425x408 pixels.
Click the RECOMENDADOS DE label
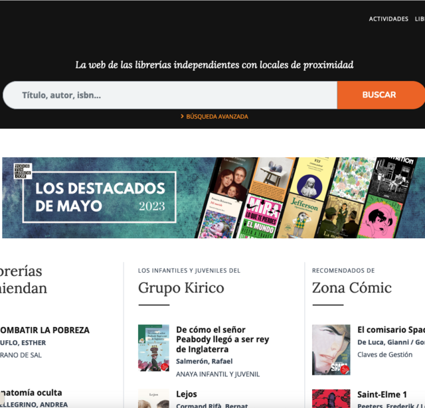[343, 271]
